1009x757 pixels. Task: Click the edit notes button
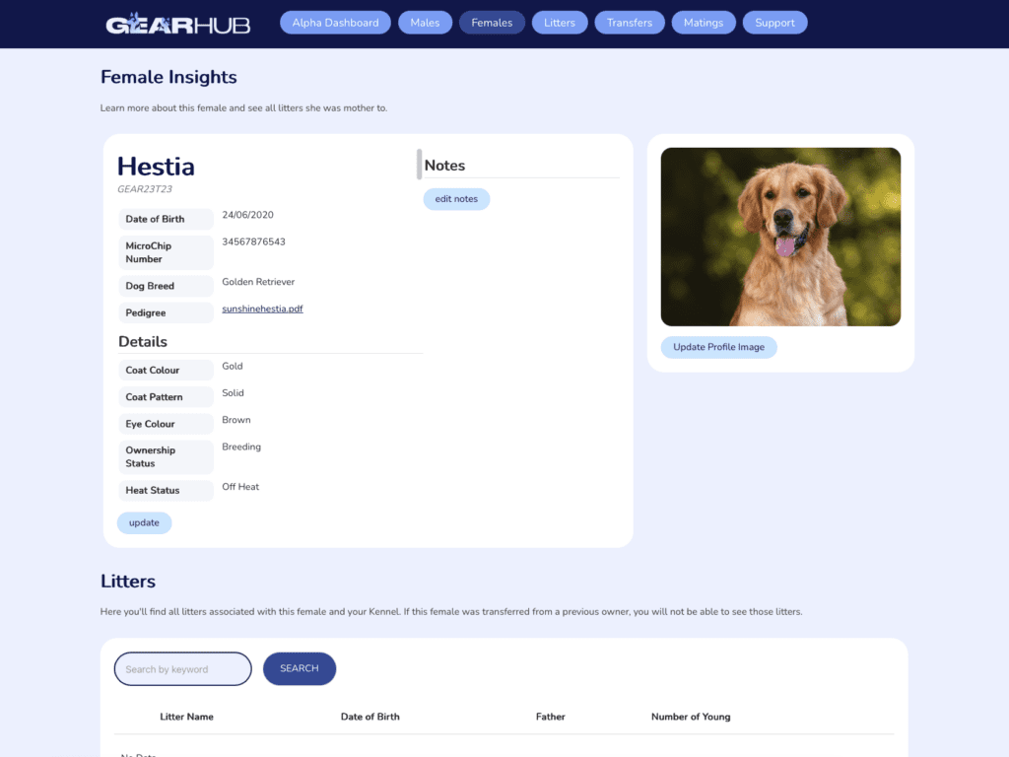pyautogui.click(x=456, y=199)
